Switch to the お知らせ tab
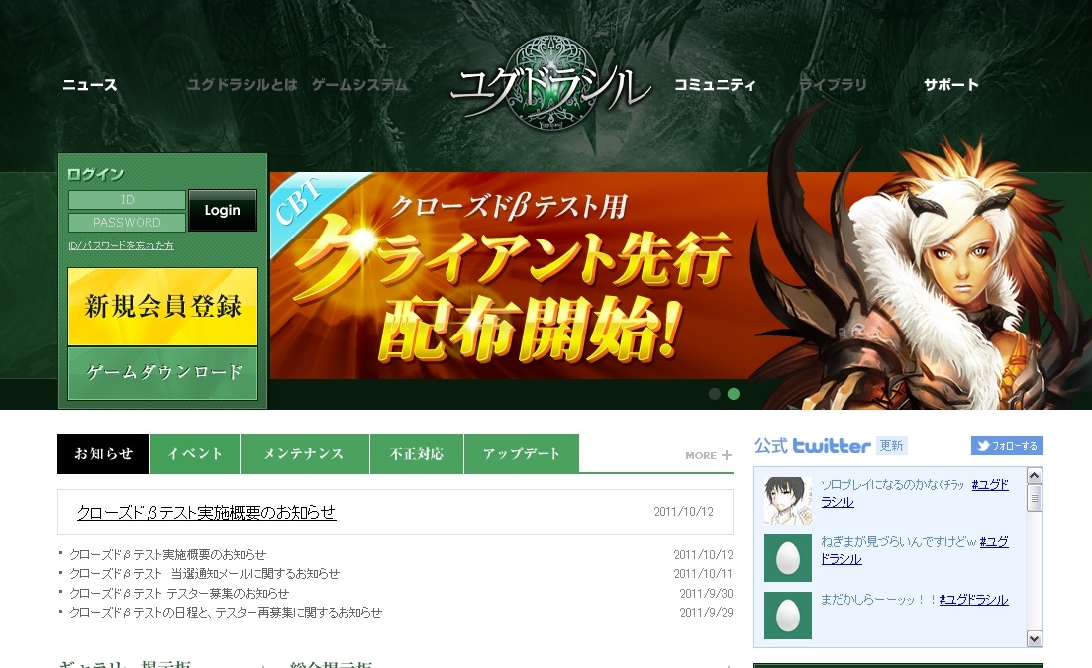 [103, 453]
